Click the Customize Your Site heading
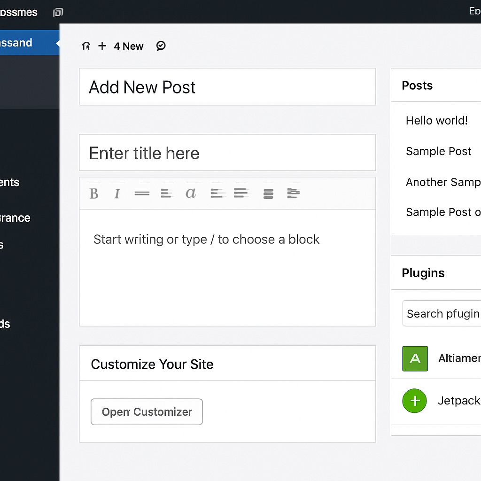481x481 pixels. click(152, 364)
